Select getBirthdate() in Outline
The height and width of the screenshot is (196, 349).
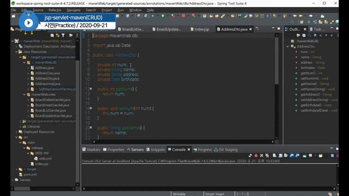coord(311,105)
